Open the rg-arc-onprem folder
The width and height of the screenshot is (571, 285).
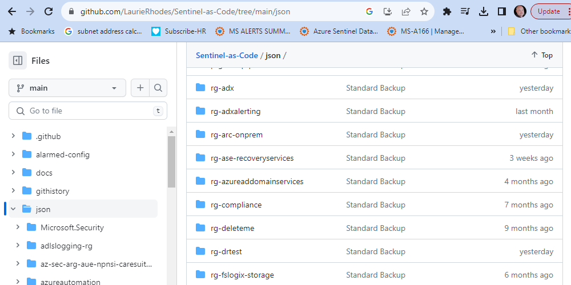236,135
